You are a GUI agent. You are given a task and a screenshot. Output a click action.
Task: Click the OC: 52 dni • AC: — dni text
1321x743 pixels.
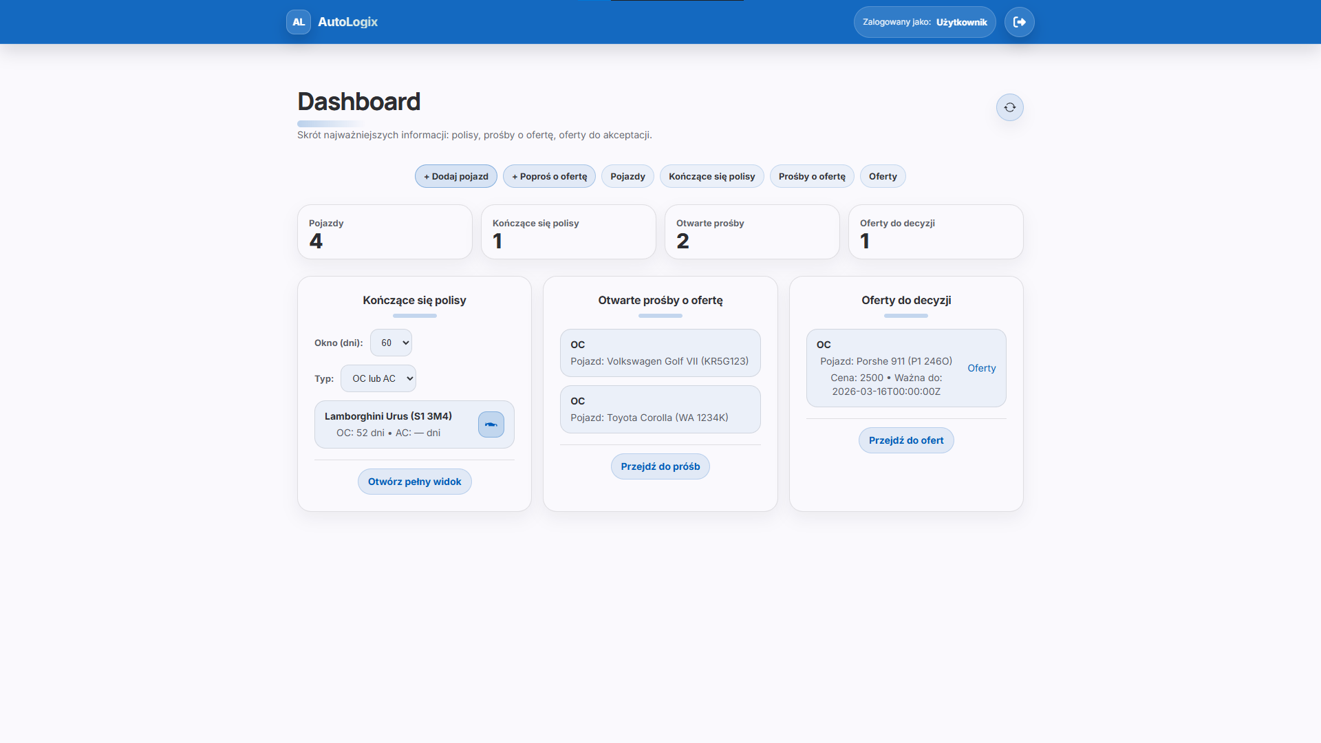point(388,433)
